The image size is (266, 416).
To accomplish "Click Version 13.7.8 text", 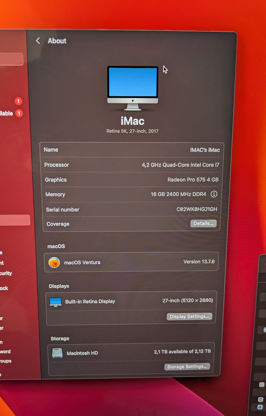I will point(199,262).
